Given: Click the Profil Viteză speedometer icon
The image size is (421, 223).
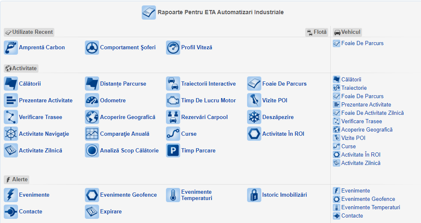Looking at the screenshot, I should (x=173, y=48).
